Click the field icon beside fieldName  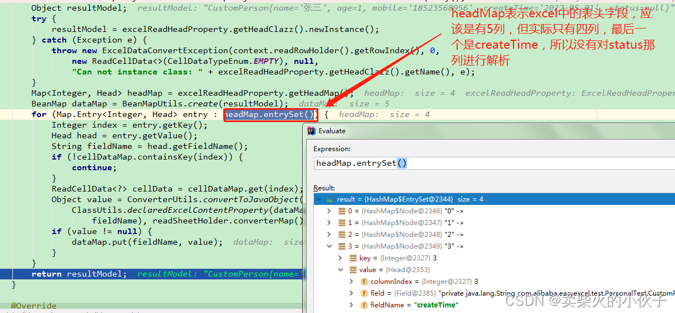(x=364, y=305)
